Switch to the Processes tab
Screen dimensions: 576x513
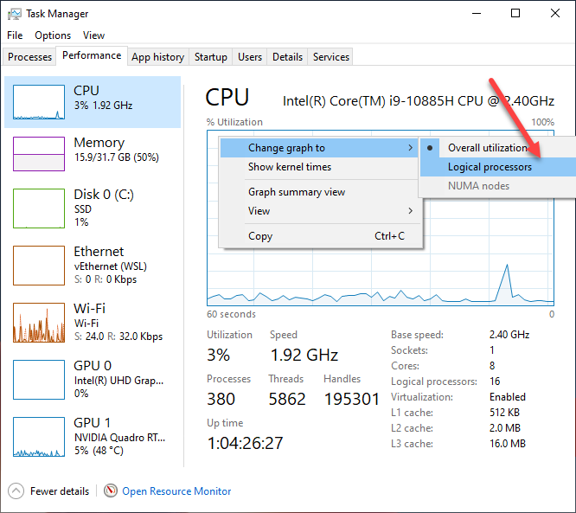[29, 57]
